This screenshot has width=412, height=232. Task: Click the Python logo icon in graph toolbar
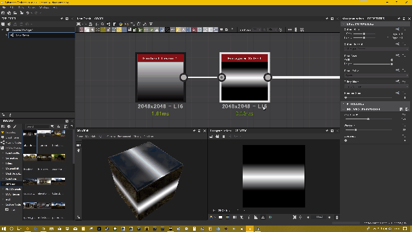[x=120, y=24]
